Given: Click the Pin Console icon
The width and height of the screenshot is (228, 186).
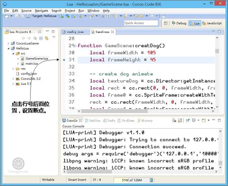Looking at the screenshot, I should (188, 120).
